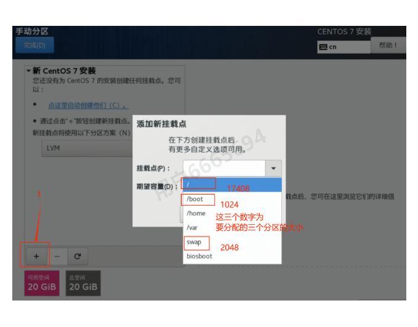Click the 总空间 20 GiB box
This screenshot has width=418, height=327.
83,283
